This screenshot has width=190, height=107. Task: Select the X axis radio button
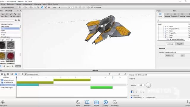tap(132, 92)
